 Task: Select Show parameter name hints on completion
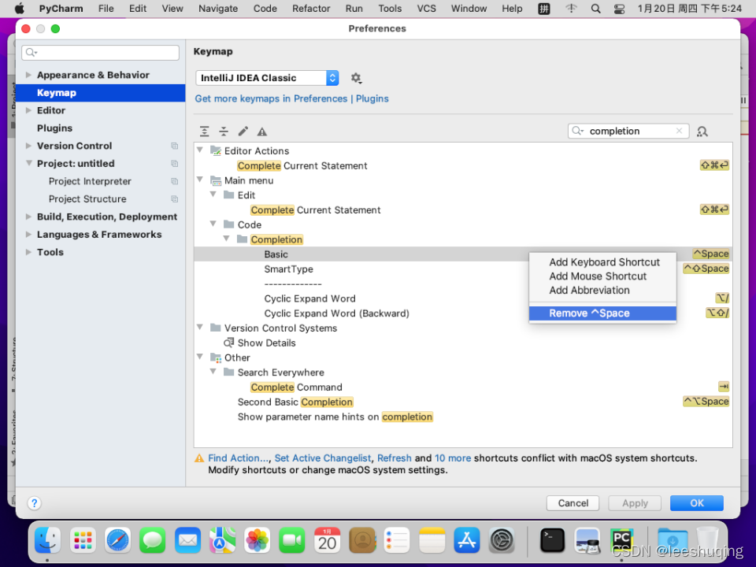pos(335,417)
